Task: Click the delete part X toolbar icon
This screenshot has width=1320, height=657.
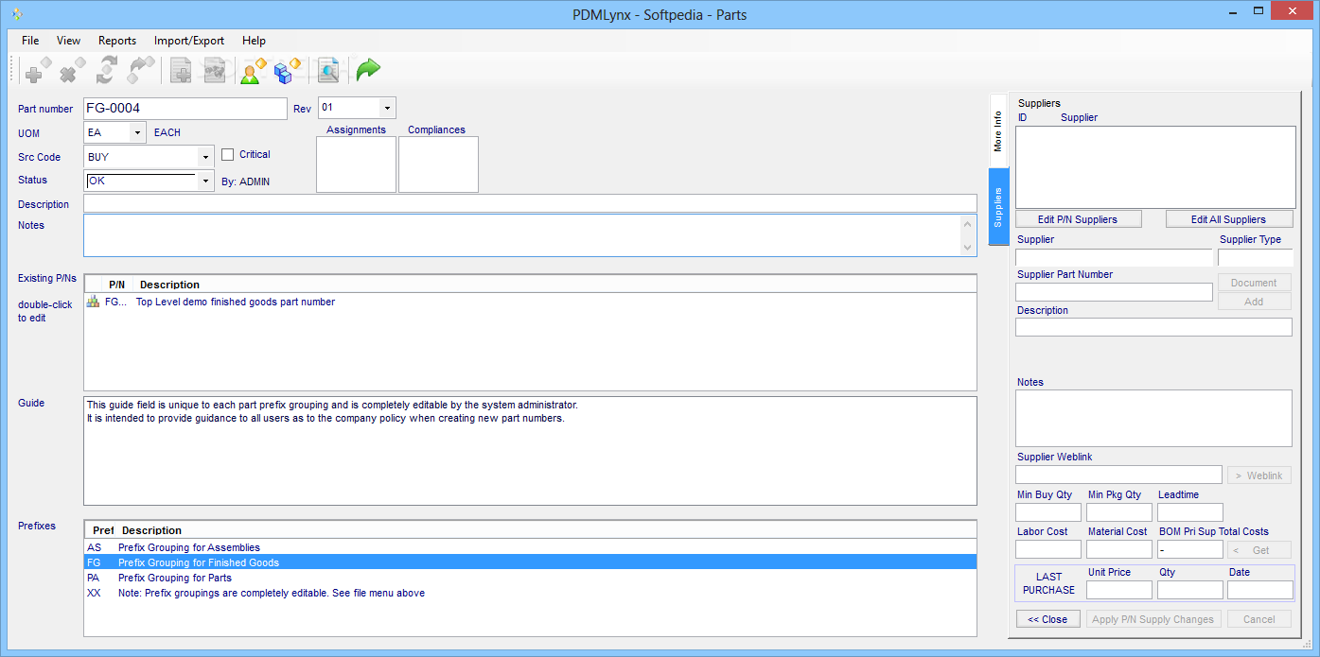Action: pos(73,70)
